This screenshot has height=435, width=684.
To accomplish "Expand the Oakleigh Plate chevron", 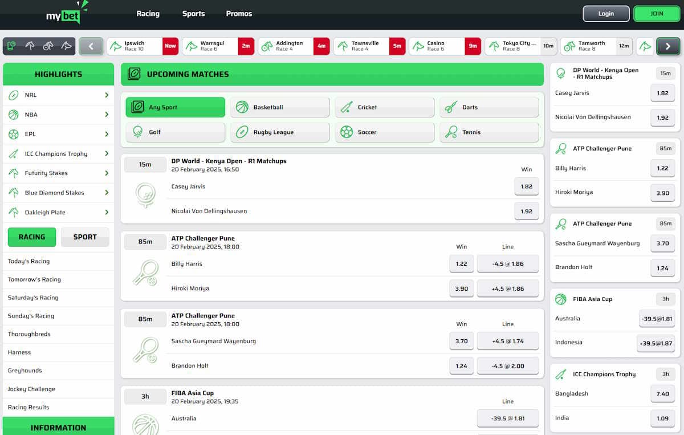I will (107, 212).
